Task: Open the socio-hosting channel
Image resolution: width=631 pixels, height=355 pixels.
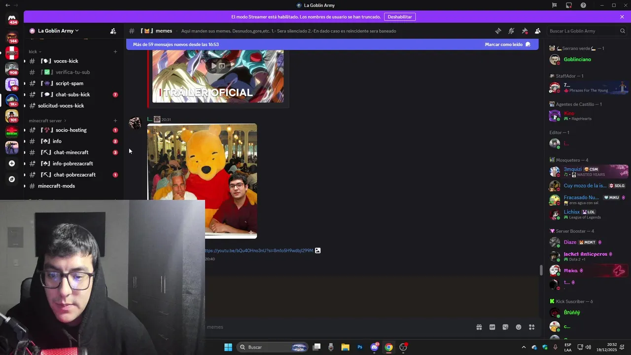Action: (x=72, y=130)
